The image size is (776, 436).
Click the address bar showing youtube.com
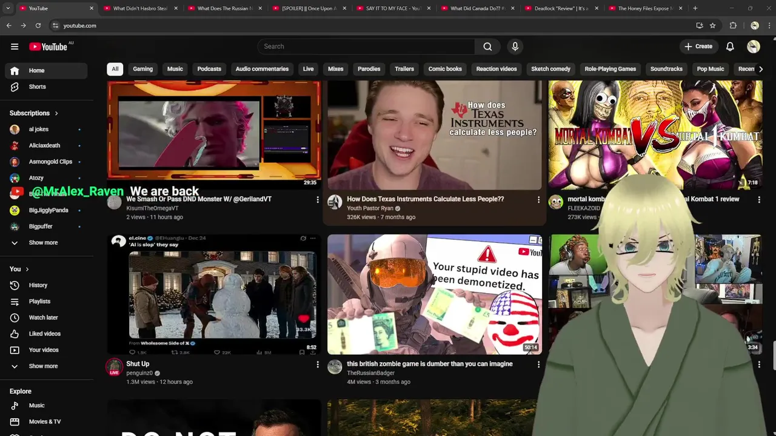coord(370,25)
